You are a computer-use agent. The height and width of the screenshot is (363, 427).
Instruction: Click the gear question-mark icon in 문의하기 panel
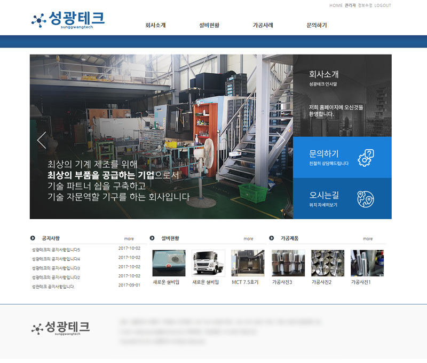point(366,157)
